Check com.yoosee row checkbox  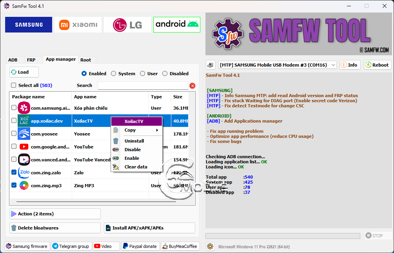tap(14, 134)
